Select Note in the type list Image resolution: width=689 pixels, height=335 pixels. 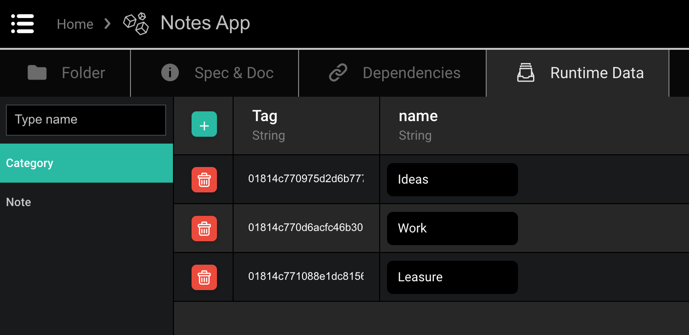19,202
